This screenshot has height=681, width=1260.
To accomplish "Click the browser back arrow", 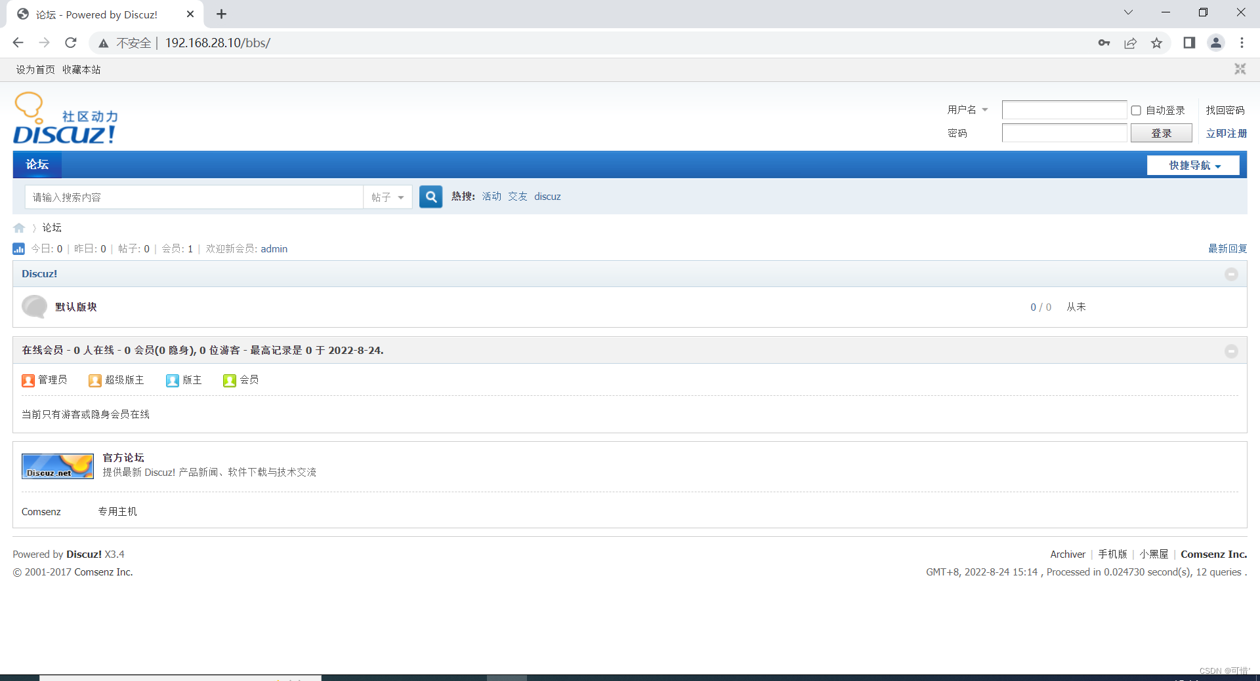I will coord(18,43).
